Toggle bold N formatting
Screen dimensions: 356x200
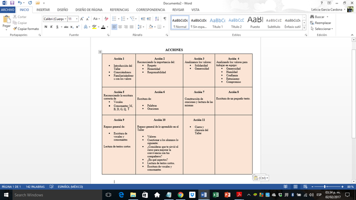(46, 27)
